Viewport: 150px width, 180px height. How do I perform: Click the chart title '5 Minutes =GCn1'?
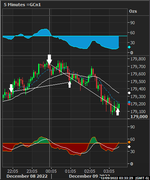tap(22, 5)
